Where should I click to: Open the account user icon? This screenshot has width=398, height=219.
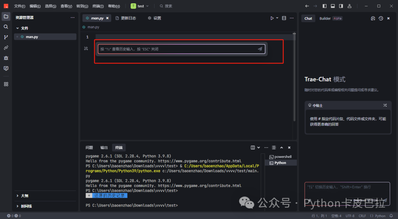coord(349,6)
